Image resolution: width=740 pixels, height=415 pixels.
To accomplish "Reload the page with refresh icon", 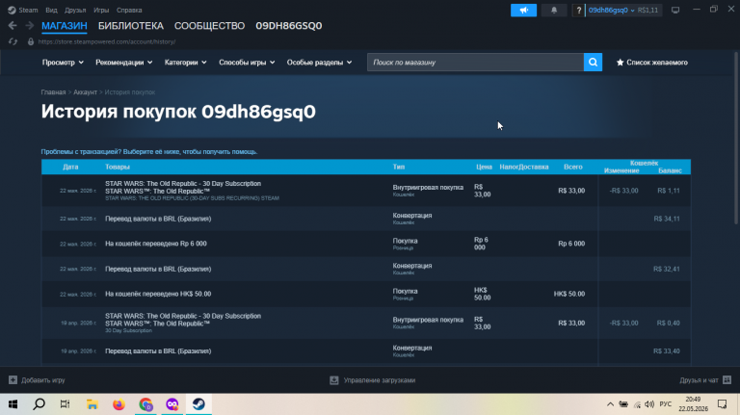I will [x=13, y=41].
